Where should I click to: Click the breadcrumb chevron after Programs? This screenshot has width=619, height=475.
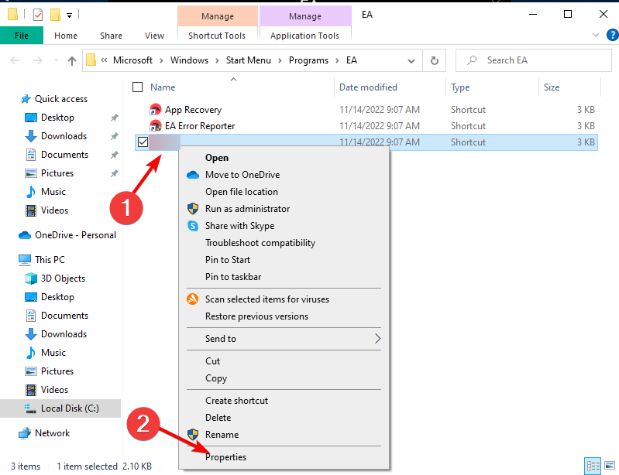[337, 60]
